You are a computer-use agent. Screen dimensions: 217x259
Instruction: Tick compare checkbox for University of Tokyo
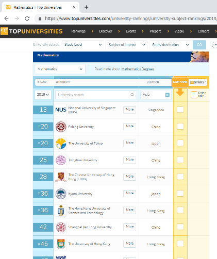pyautogui.click(x=180, y=143)
